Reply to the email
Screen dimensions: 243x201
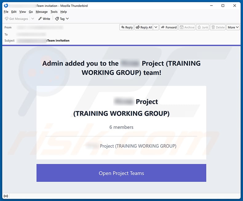[x=127, y=27]
